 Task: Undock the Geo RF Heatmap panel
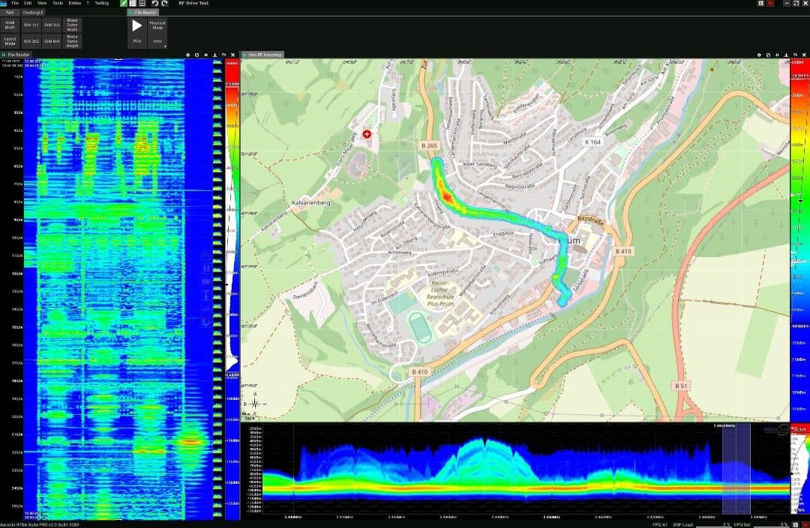(795, 55)
